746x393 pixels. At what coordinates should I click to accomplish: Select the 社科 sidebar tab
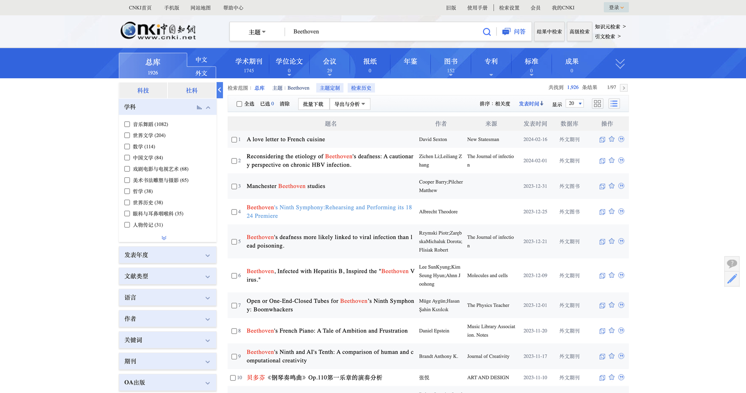click(x=192, y=91)
